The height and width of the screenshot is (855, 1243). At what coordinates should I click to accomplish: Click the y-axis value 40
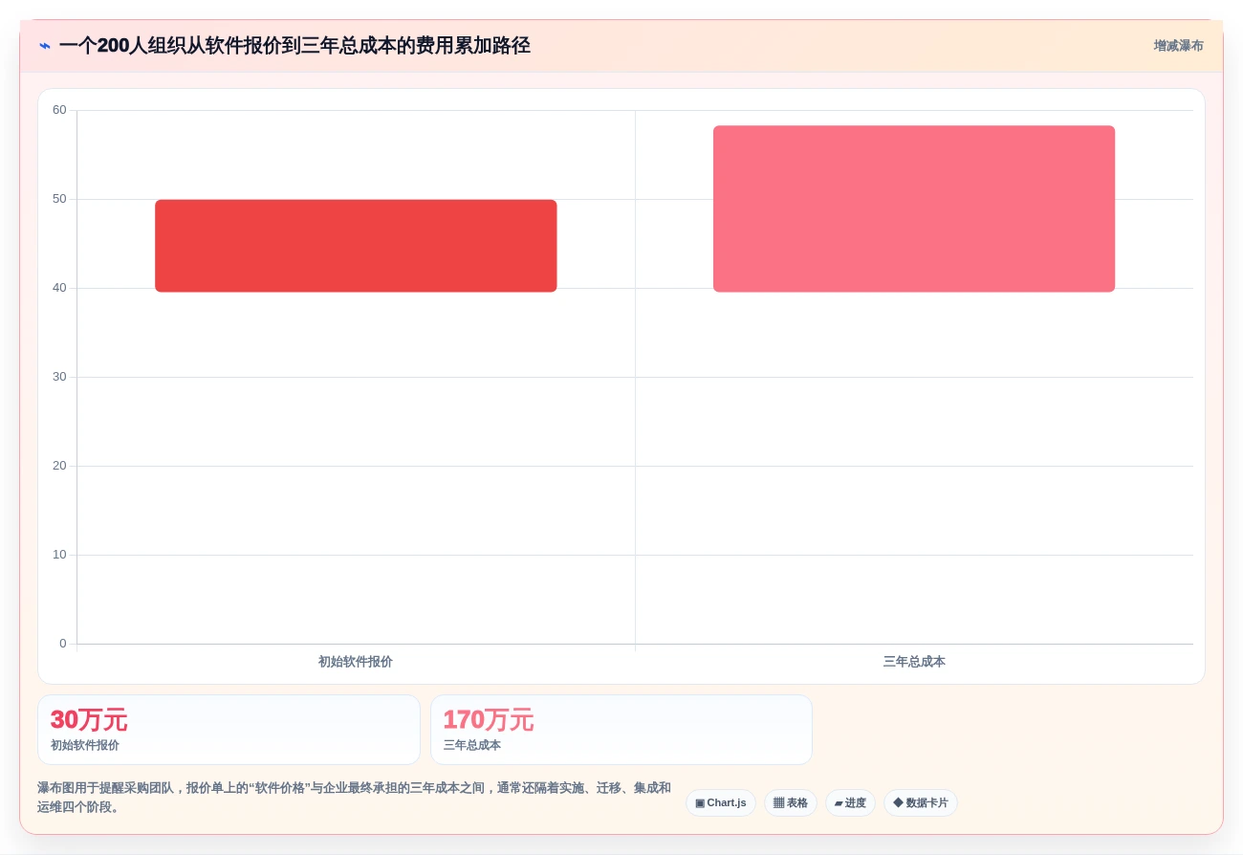(x=59, y=288)
